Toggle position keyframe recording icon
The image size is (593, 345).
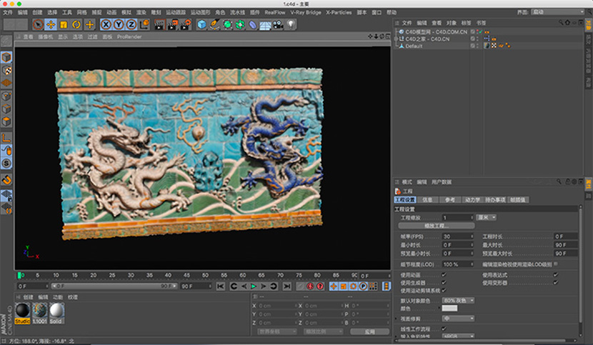click(333, 286)
